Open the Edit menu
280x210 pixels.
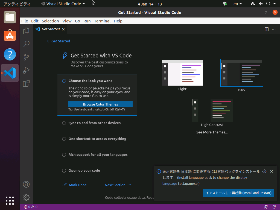click(35, 21)
